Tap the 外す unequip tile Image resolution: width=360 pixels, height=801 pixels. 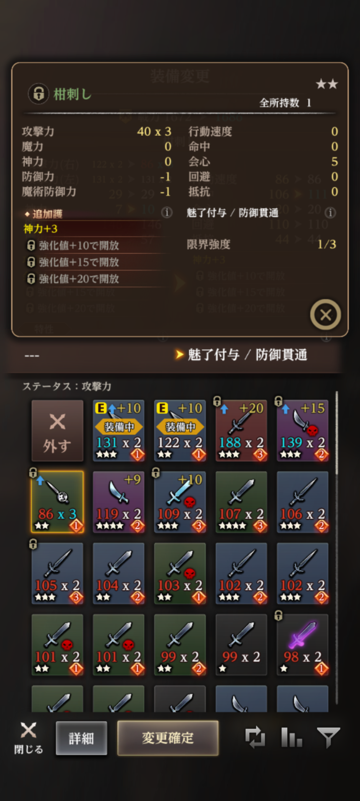coord(57,431)
